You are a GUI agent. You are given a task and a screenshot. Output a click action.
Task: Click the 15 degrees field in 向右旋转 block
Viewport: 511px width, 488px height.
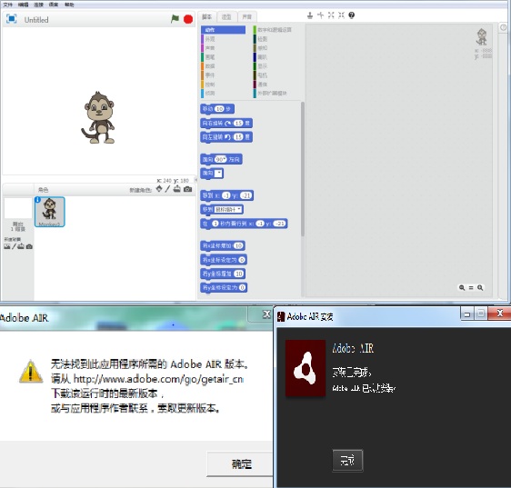[x=238, y=124]
